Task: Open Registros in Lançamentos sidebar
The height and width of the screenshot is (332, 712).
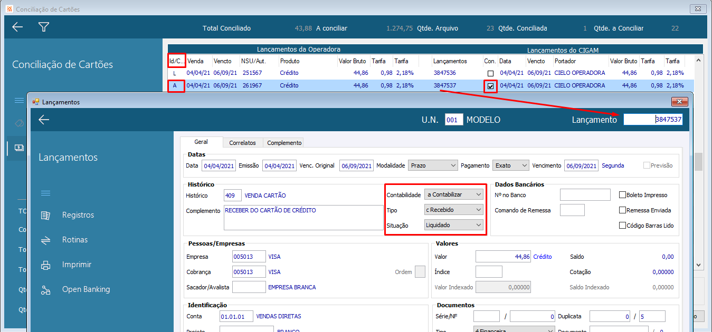Action: (x=78, y=215)
